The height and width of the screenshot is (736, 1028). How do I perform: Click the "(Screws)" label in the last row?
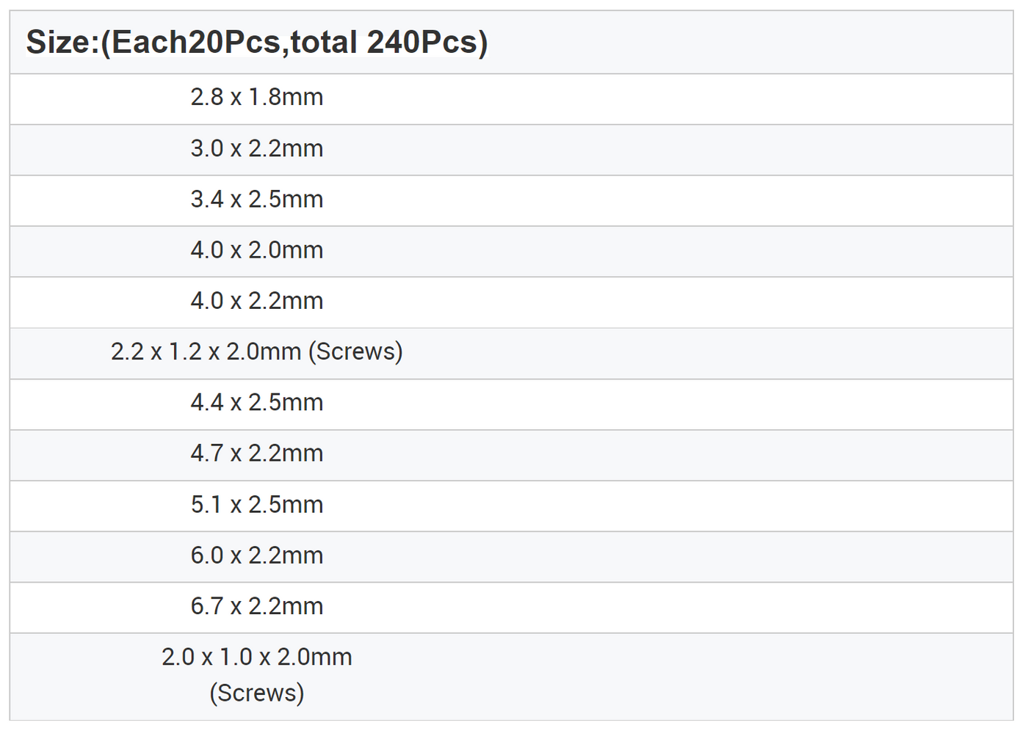click(257, 693)
